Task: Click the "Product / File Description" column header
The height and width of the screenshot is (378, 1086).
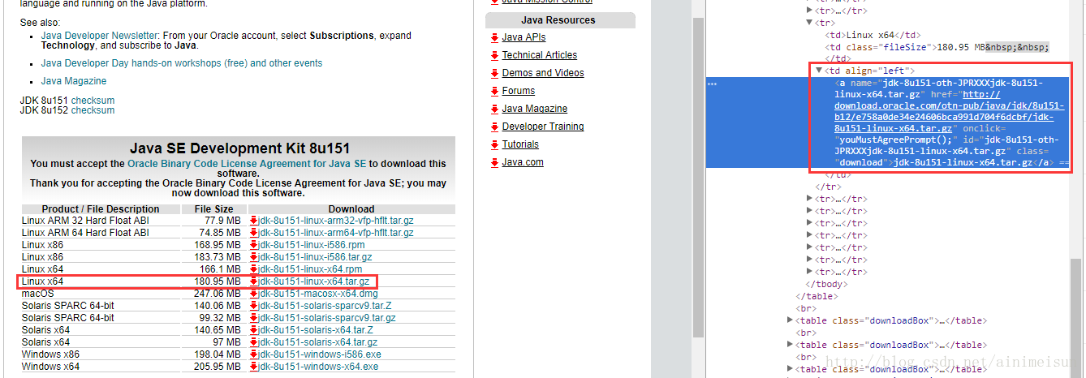Action: point(101,208)
